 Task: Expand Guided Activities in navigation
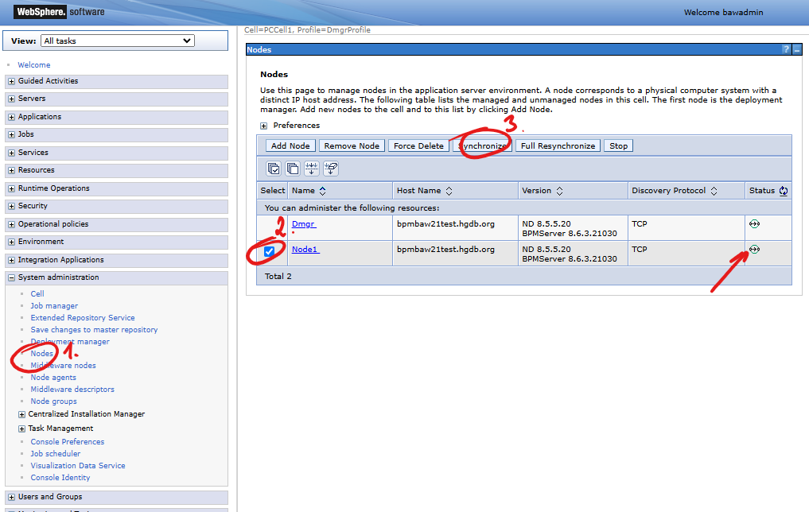11,81
